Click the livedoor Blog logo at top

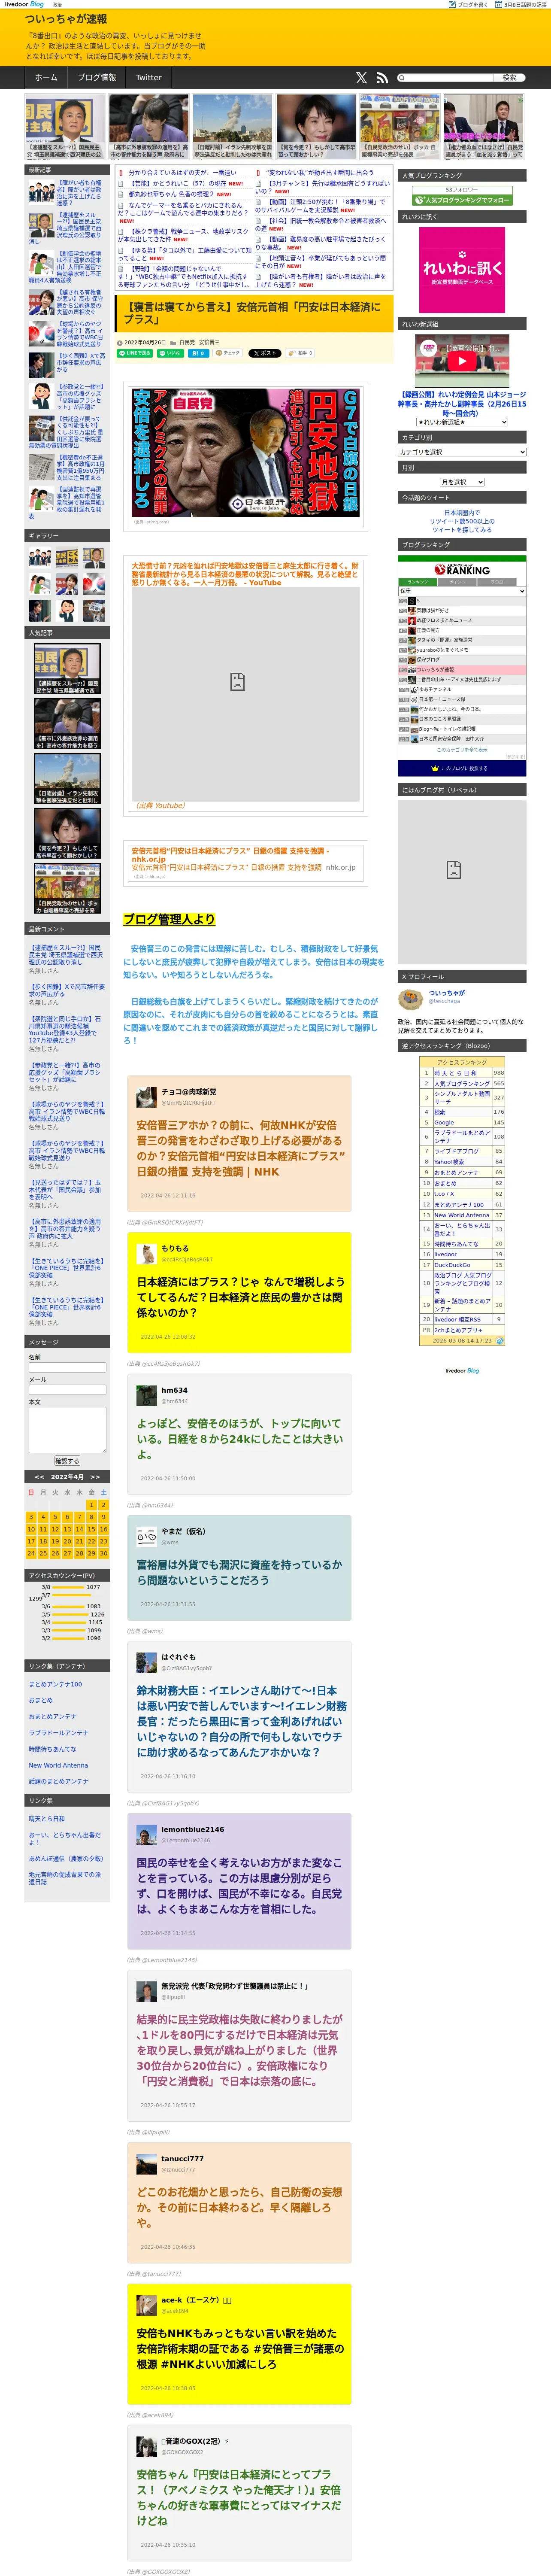click(24, 4)
